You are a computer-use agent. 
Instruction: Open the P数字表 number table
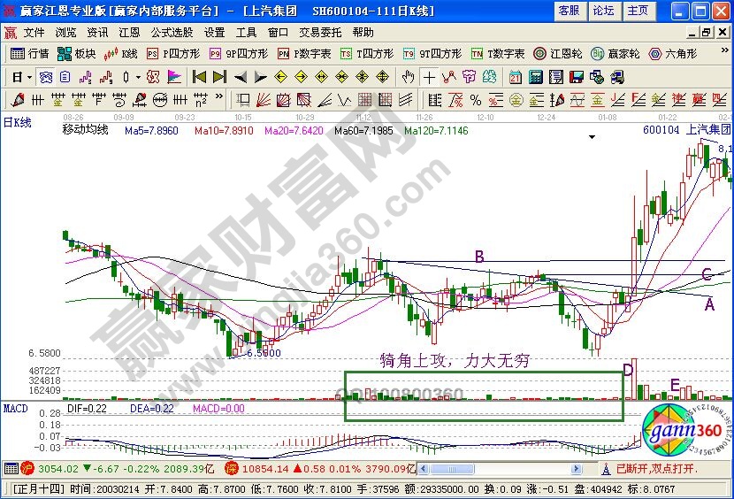[304, 54]
